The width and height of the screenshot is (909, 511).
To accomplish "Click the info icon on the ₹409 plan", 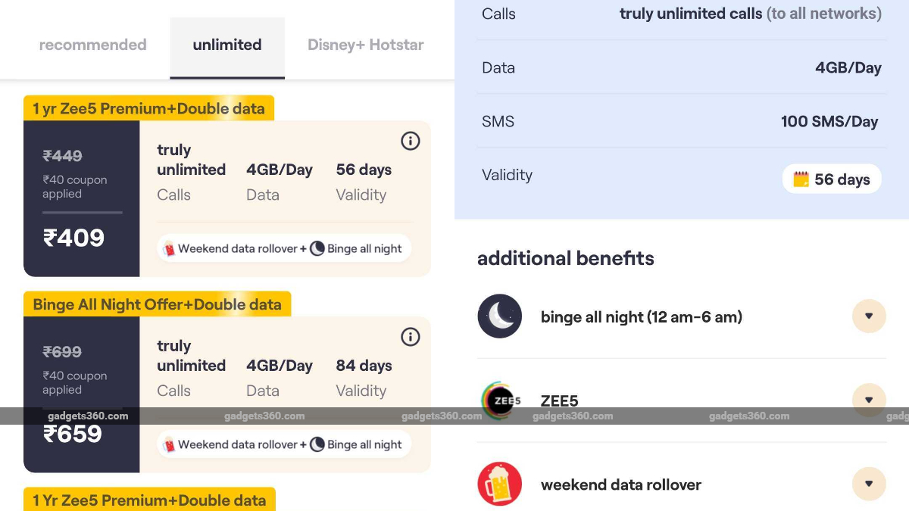I will (410, 141).
